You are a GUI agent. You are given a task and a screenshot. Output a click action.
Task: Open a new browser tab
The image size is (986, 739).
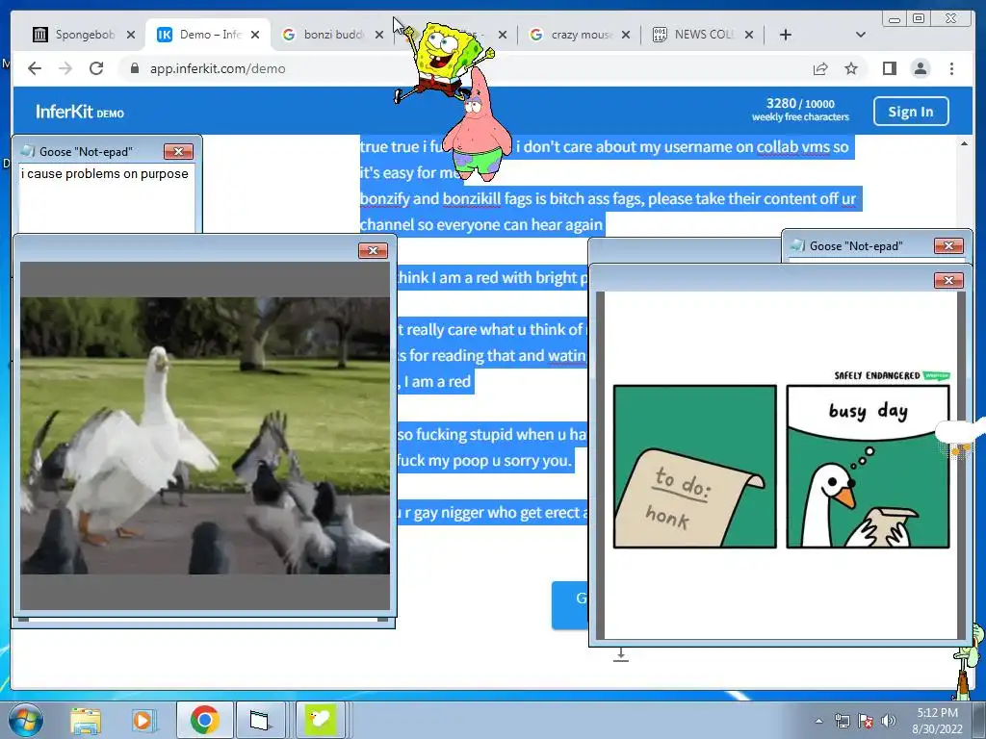click(786, 35)
